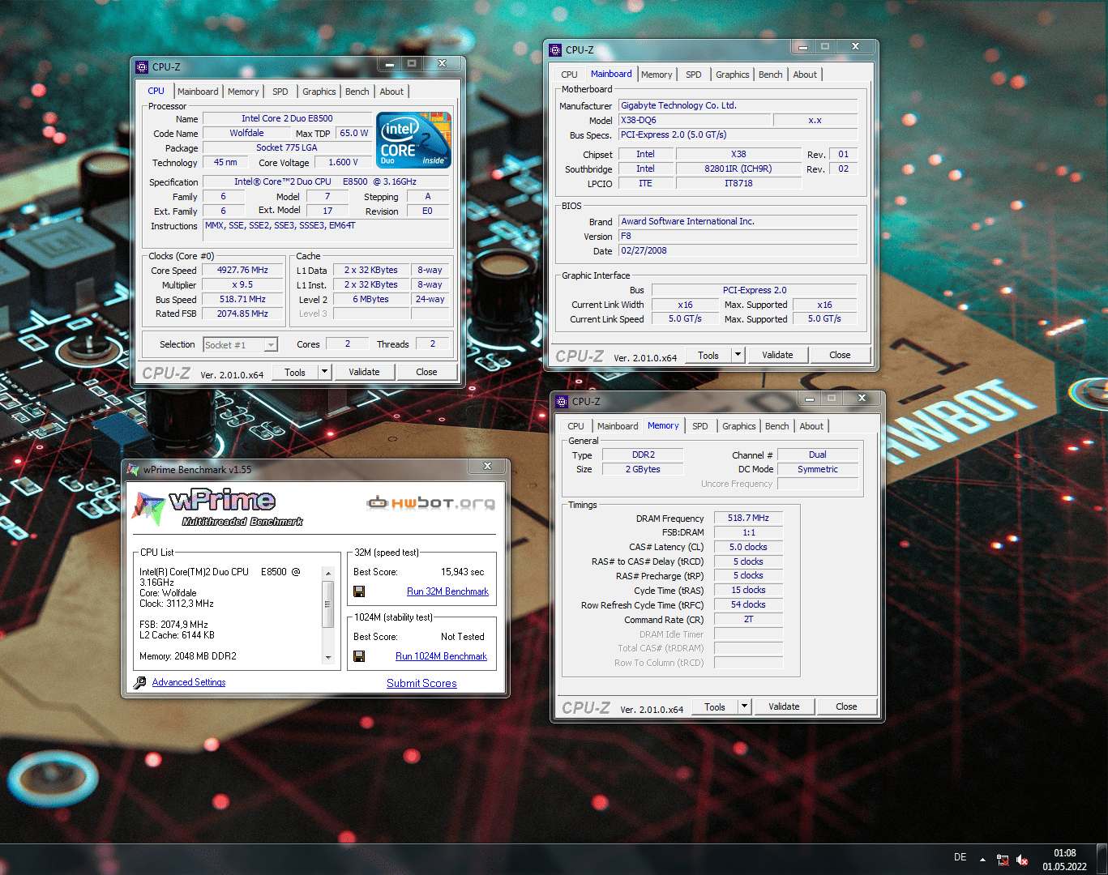This screenshot has width=1108, height=875.
Task: Open Tools dropdown arrow in Mainboard window
Action: pyautogui.click(x=738, y=355)
